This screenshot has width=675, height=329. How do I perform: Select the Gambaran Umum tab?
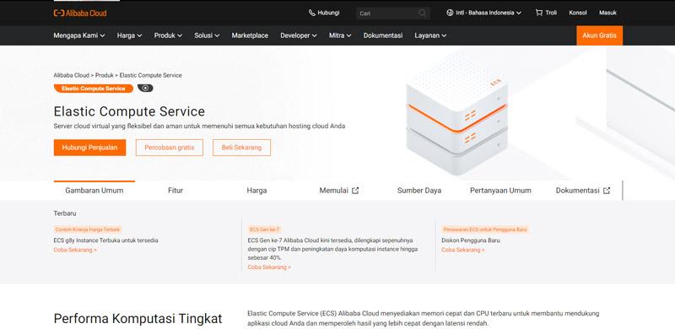[94, 191]
